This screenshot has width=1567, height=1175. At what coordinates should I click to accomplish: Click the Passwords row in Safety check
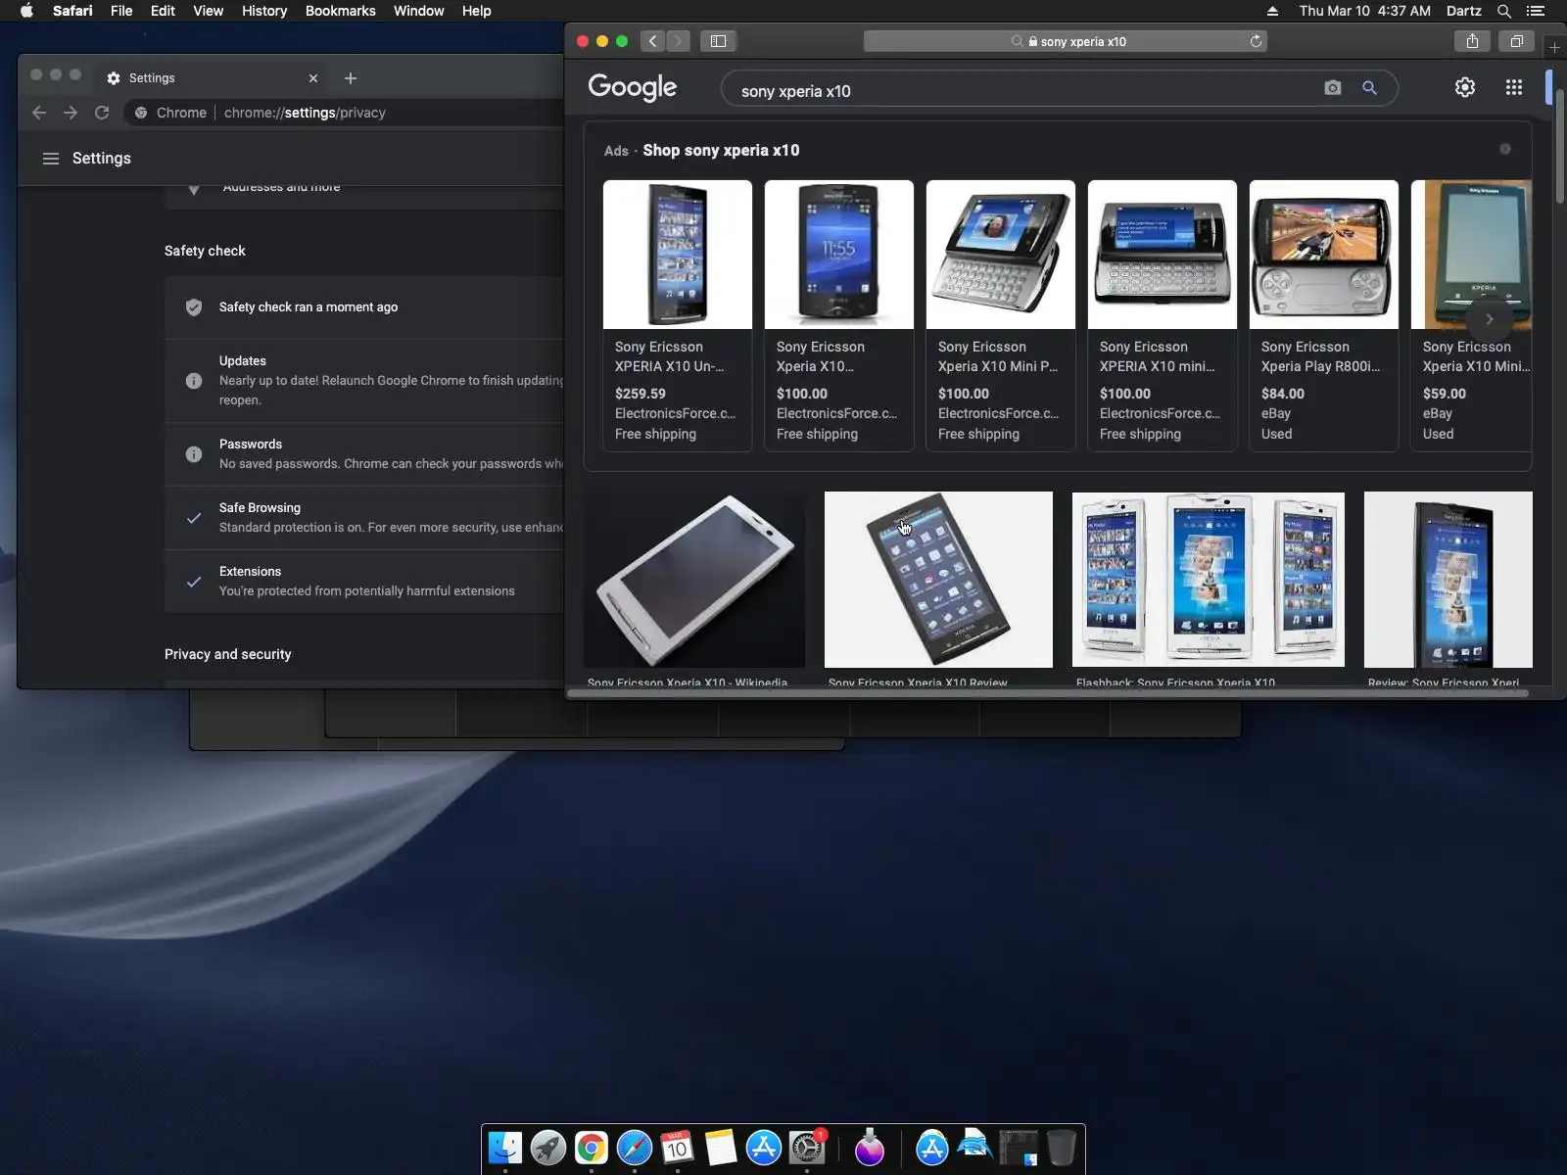364,454
